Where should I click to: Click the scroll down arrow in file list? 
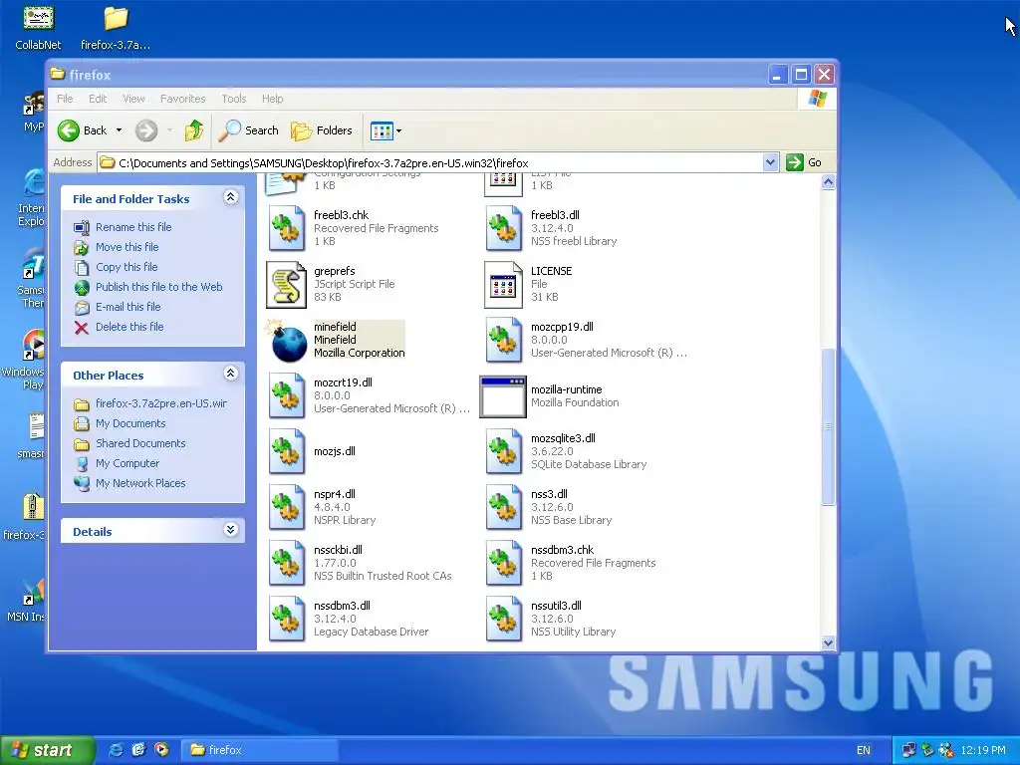[x=828, y=642]
